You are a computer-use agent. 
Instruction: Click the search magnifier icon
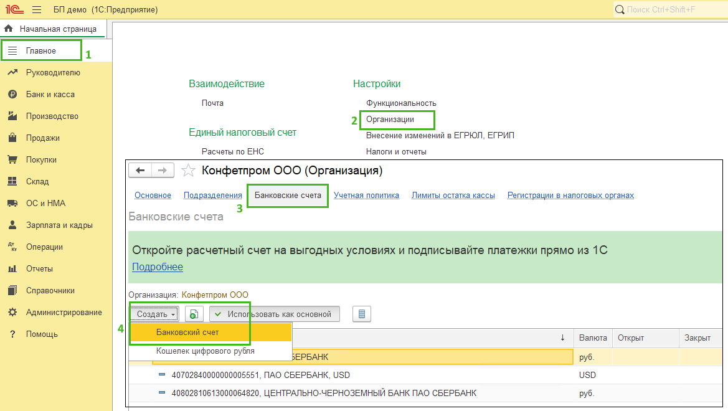(620, 9)
